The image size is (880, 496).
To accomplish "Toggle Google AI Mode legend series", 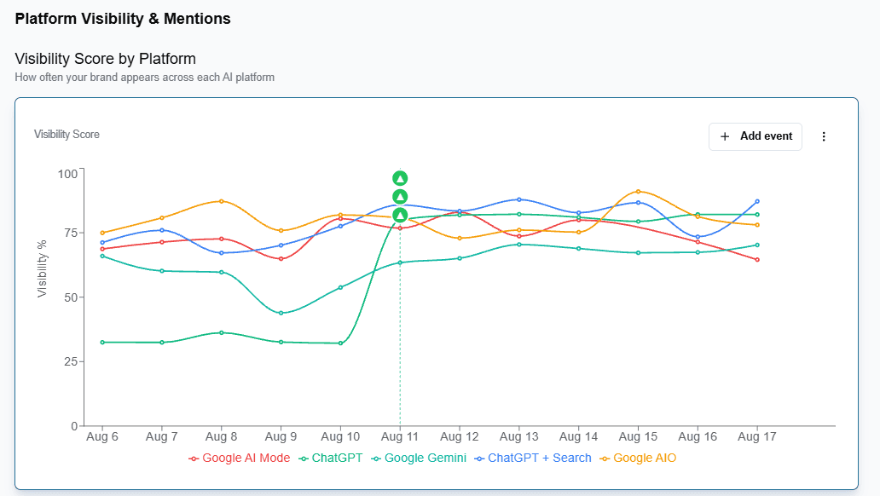I will tap(239, 458).
